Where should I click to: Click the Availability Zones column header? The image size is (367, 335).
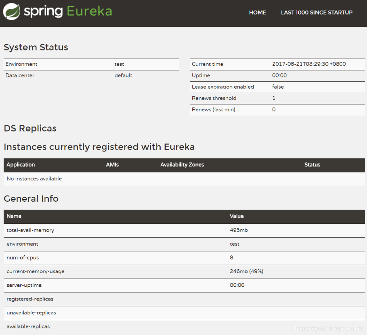coord(182,165)
